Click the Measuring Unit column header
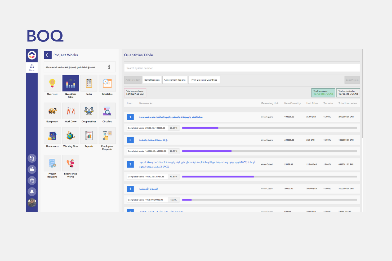The width and height of the screenshot is (392, 261). coord(270,103)
